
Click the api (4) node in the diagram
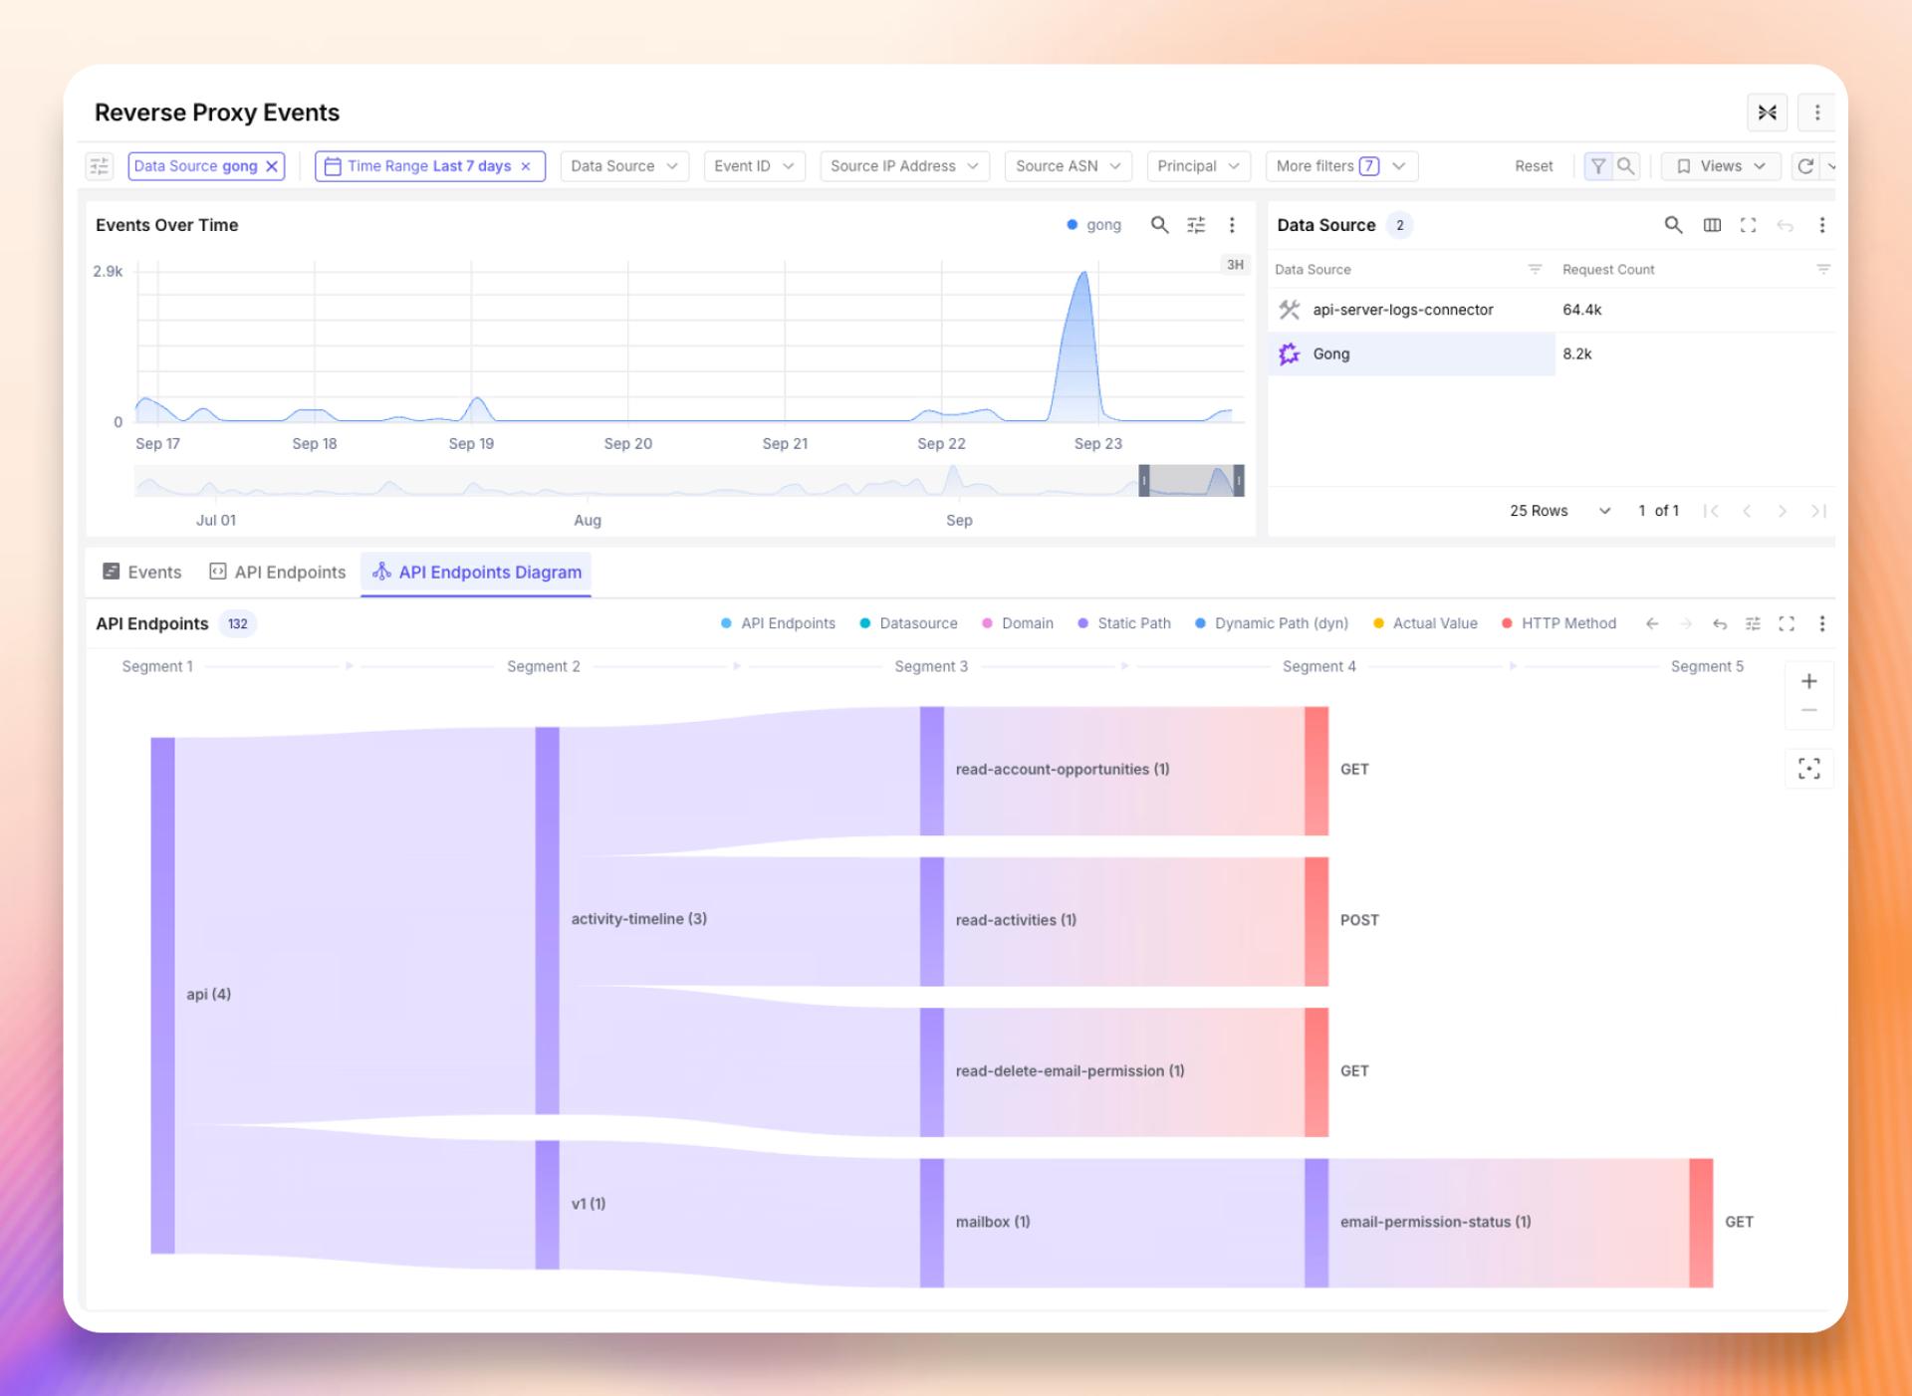coord(163,995)
